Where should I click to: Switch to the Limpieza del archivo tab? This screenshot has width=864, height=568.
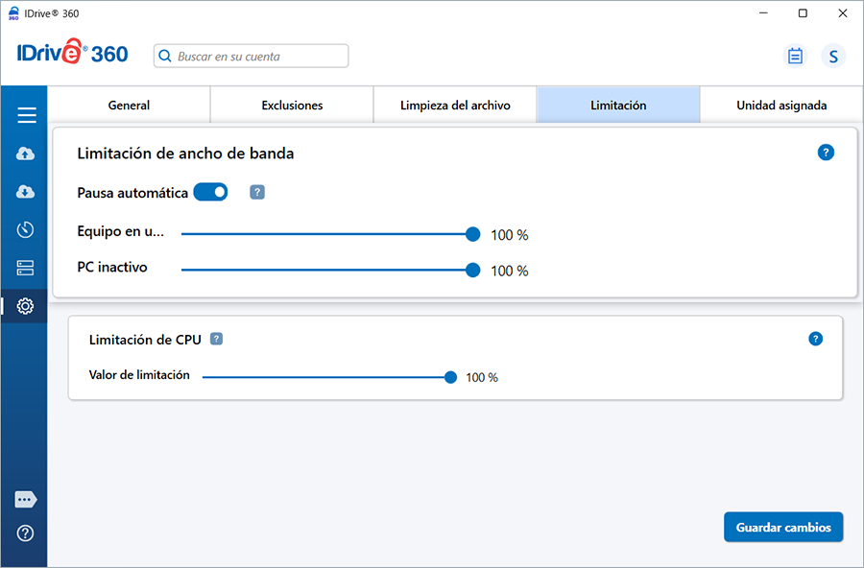[x=455, y=106]
